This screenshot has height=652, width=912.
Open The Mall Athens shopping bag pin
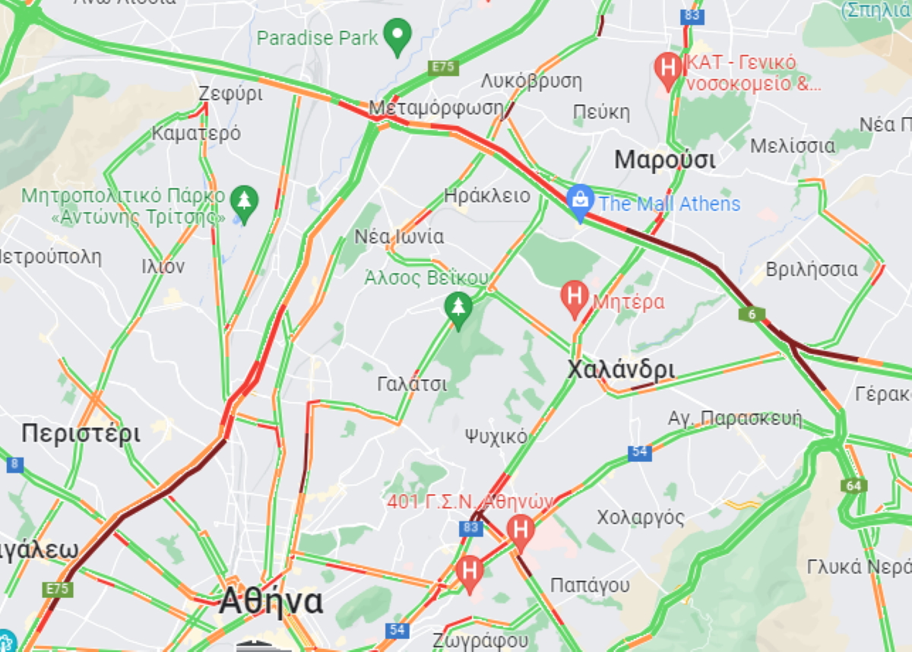click(581, 202)
